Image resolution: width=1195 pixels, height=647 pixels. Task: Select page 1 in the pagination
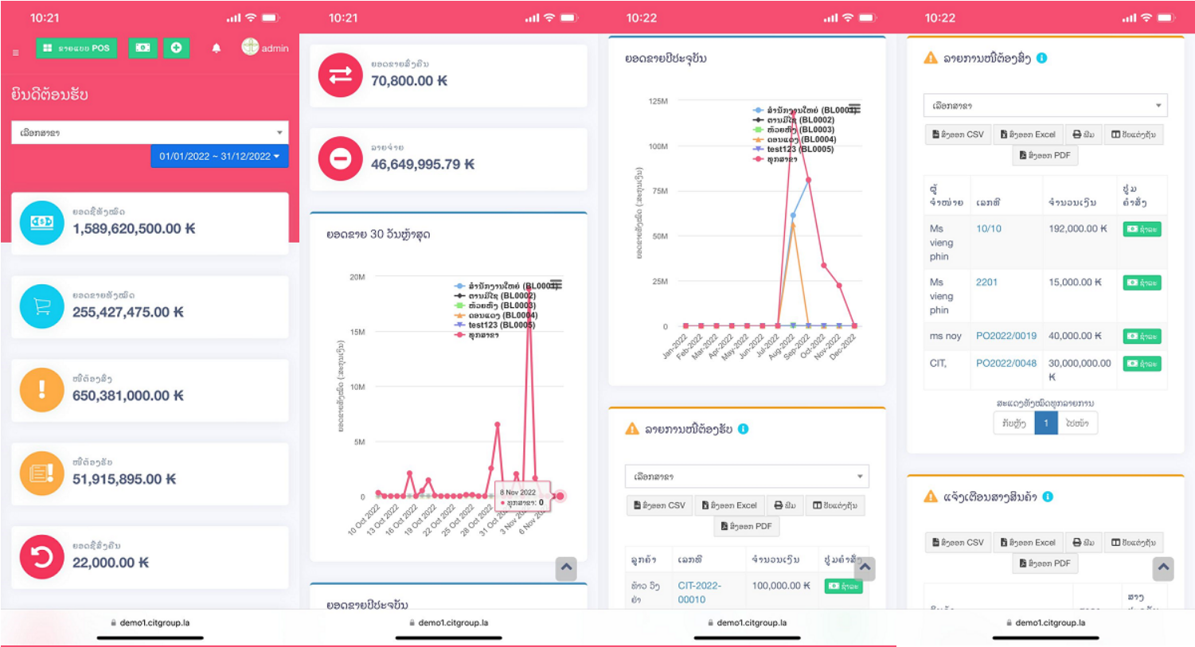point(1045,423)
